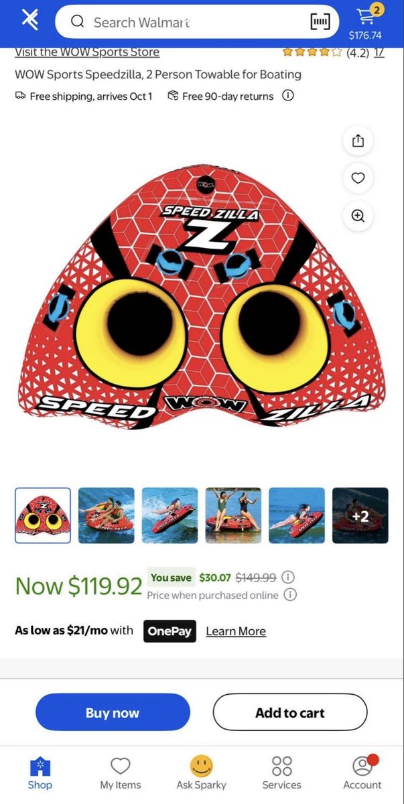Open the 17 reviews rating link
Viewport: 404px width, 804px height.
pos(379,52)
